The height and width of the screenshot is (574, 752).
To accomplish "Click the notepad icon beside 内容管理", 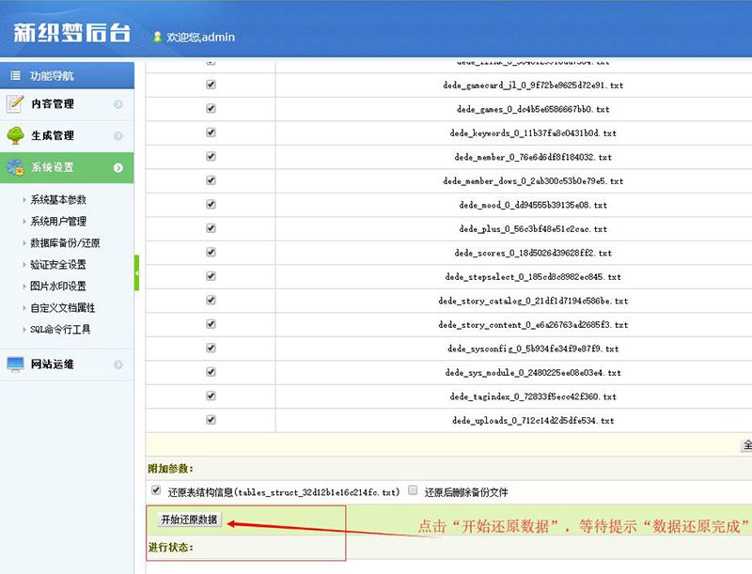I will click(x=14, y=104).
